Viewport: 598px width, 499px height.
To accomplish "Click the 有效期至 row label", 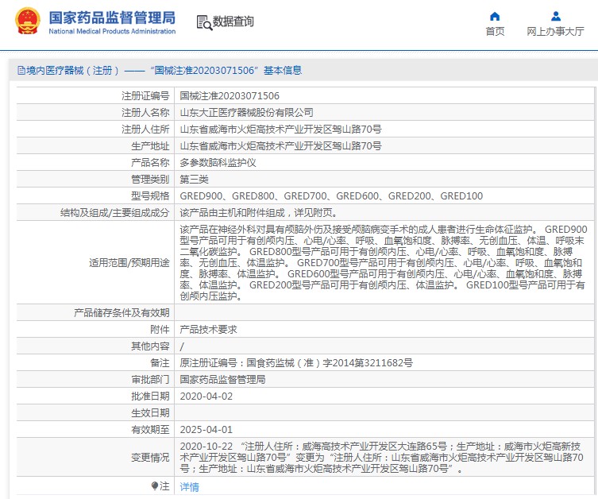I will tap(150, 430).
